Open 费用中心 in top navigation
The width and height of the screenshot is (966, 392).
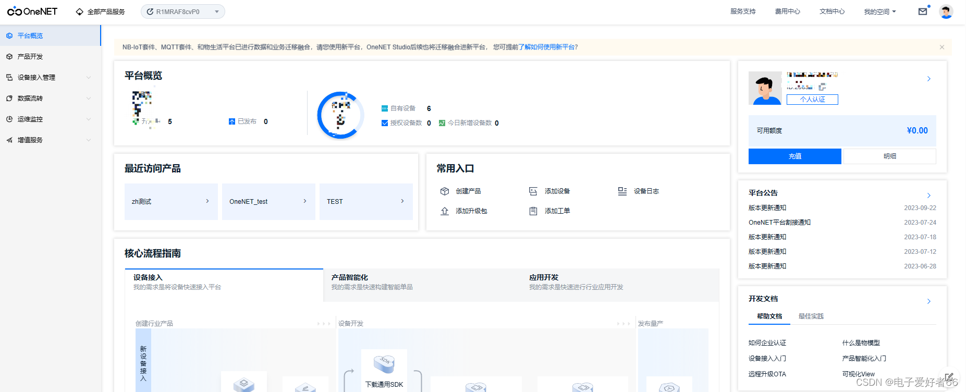787,11
